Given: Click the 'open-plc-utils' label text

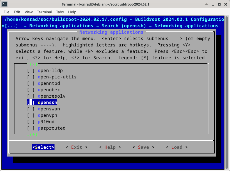Looking at the screenshot, I should [x=57, y=77].
